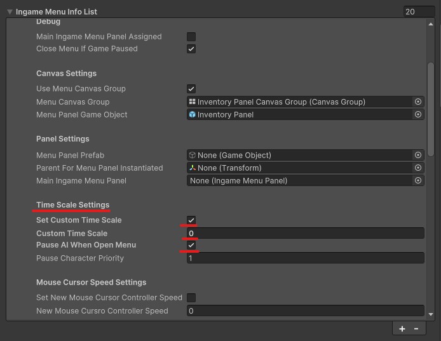Click the Inventory Panel cube icon
The height and width of the screenshot is (341, 441).
[192, 115]
